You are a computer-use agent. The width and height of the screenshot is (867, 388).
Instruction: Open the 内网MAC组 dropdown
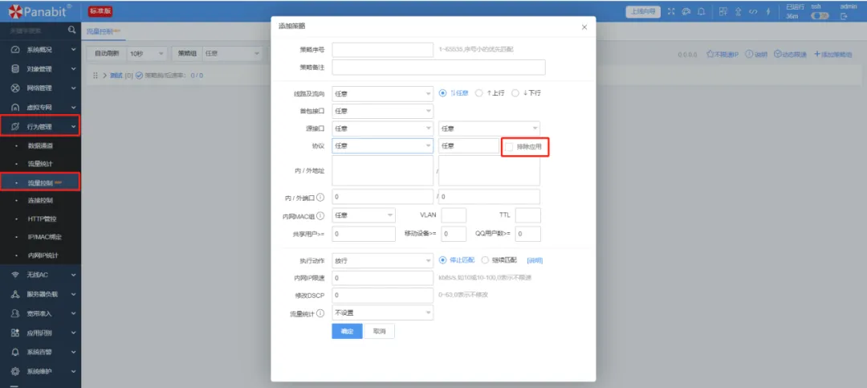tap(364, 215)
